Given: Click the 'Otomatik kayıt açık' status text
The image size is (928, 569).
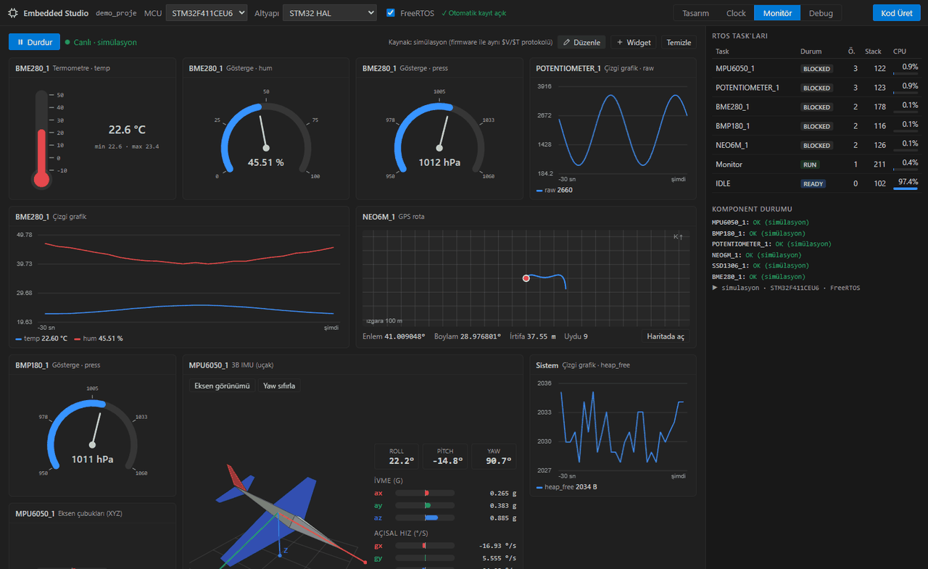Looking at the screenshot, I should click(473, 13).
